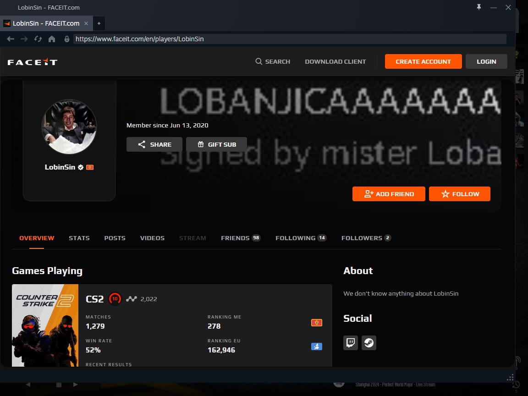Click the EU flag in RANKING EU row
This screenshot has width=528, height=396.
(x=317, y=346)
